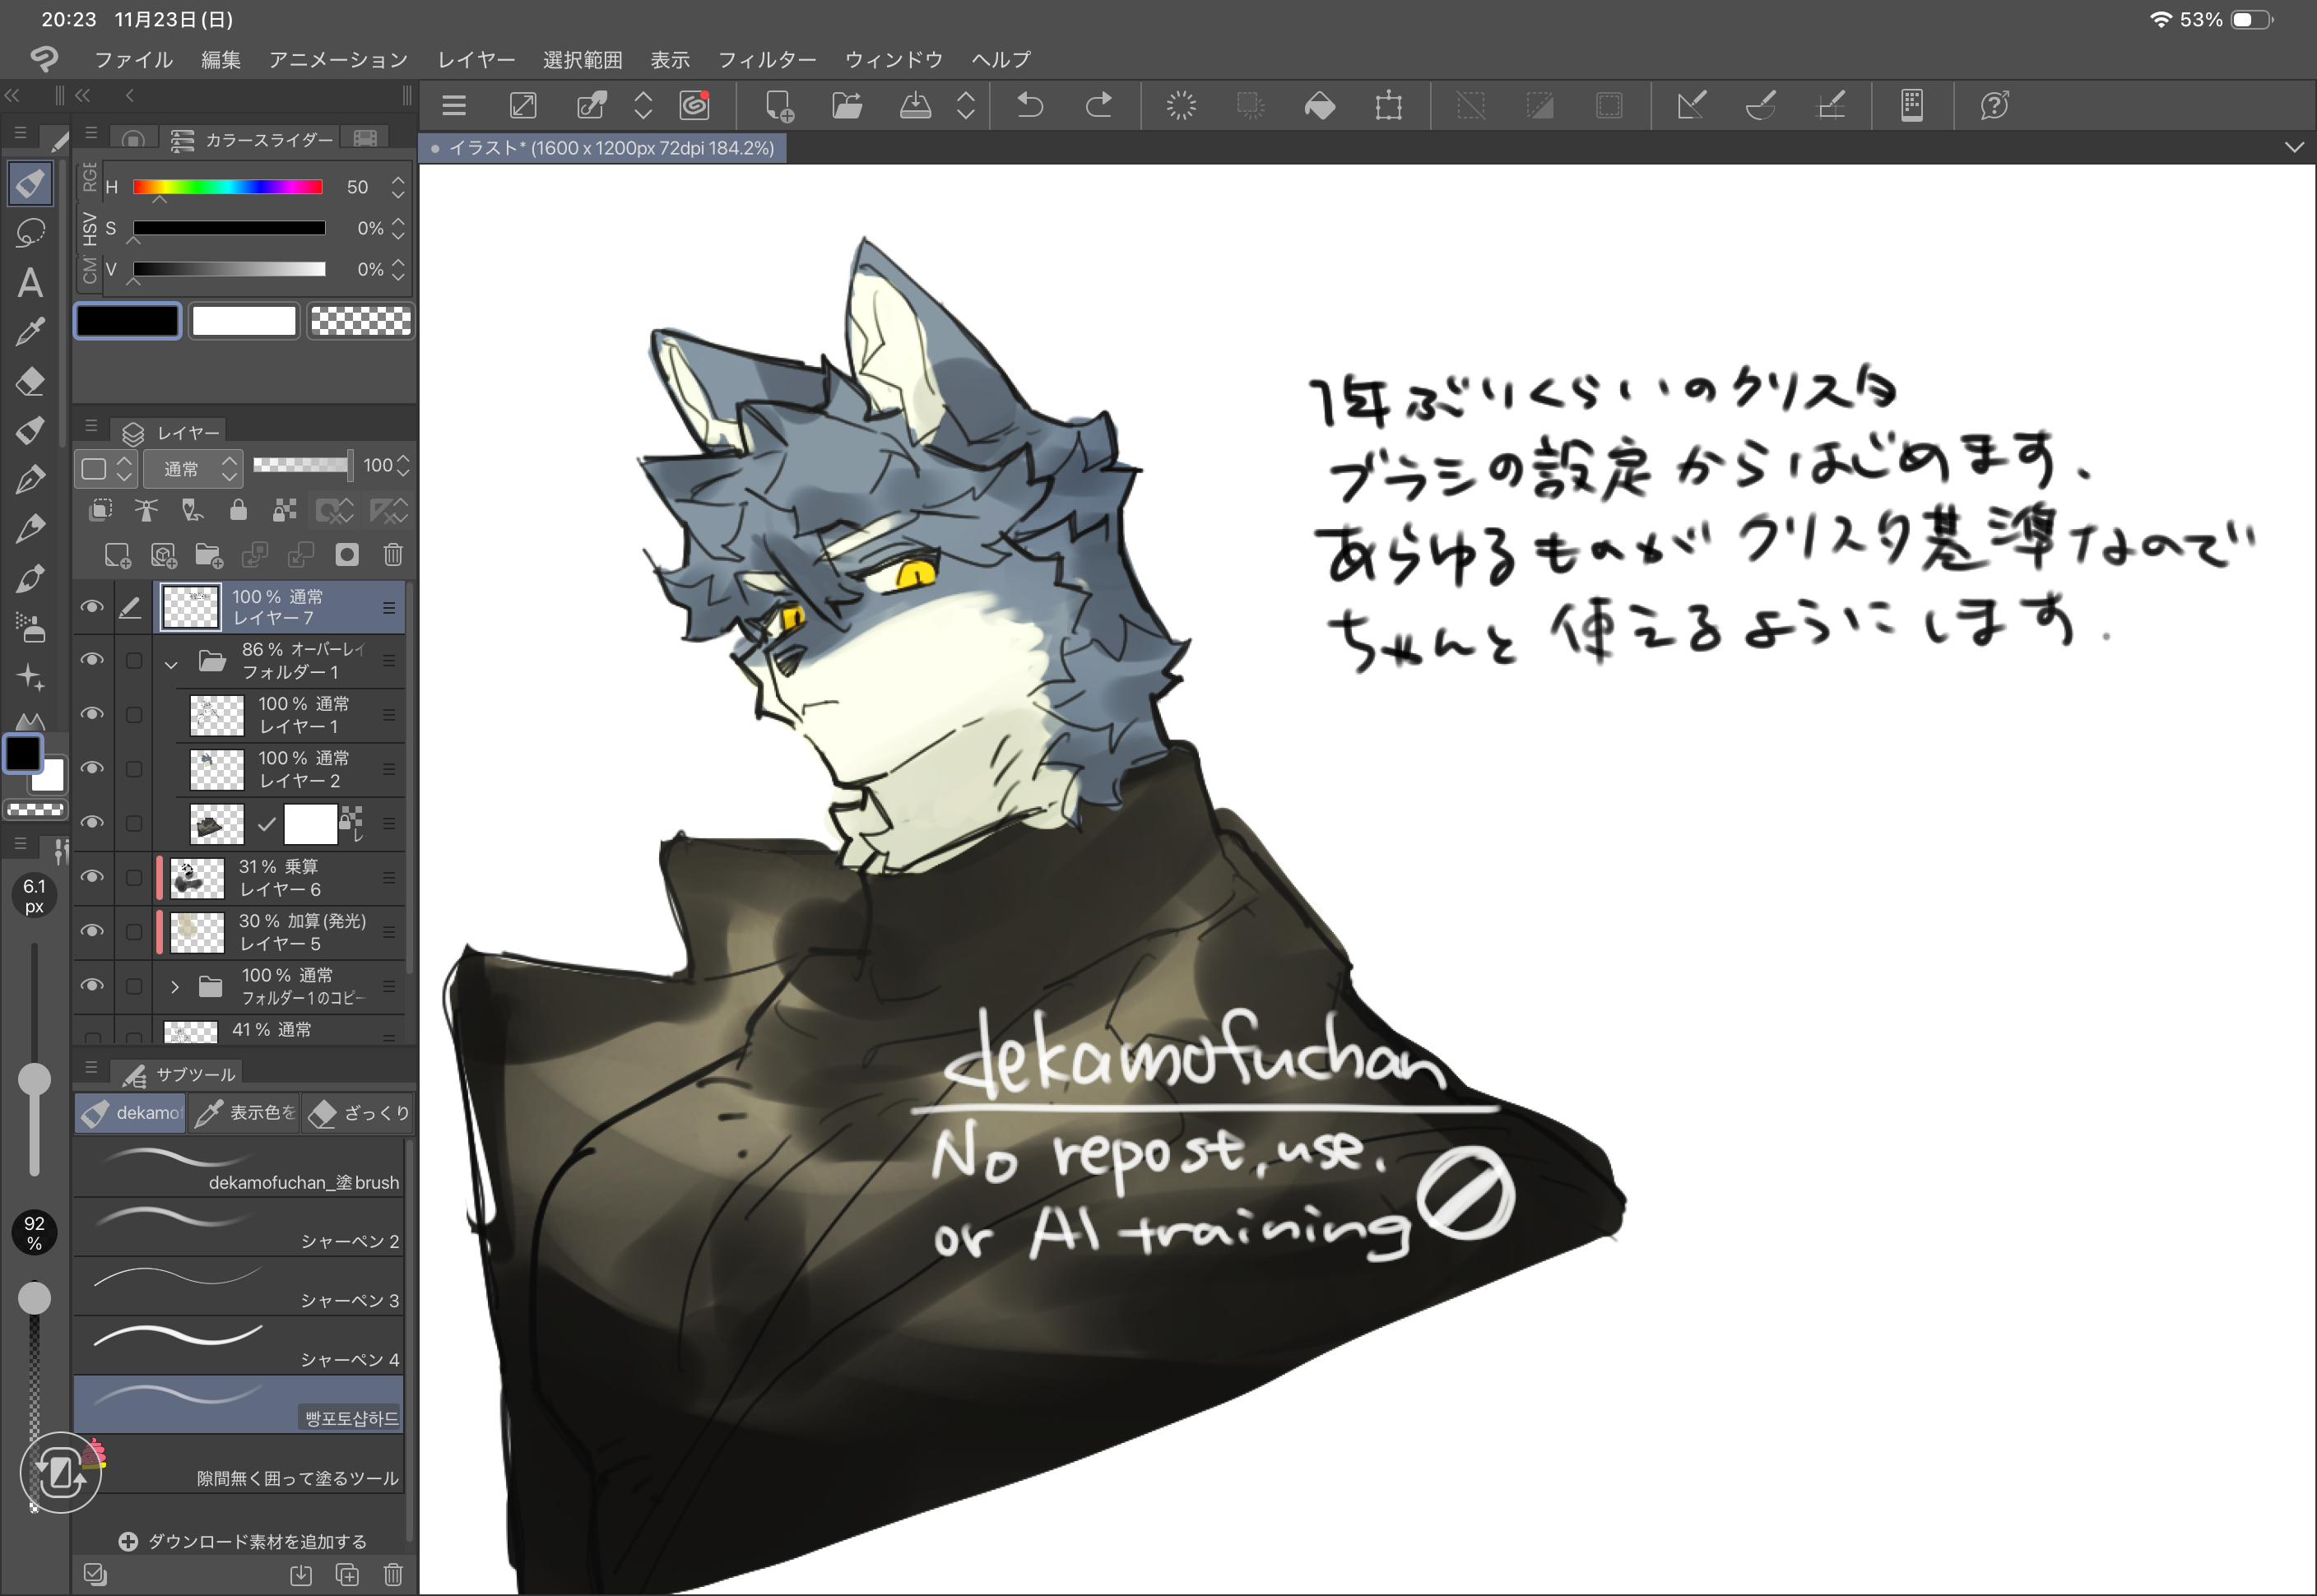Select the Text tool (A icon)
The height and width of the screenshot is (1596, 2317).
click(x=30, y=283)
